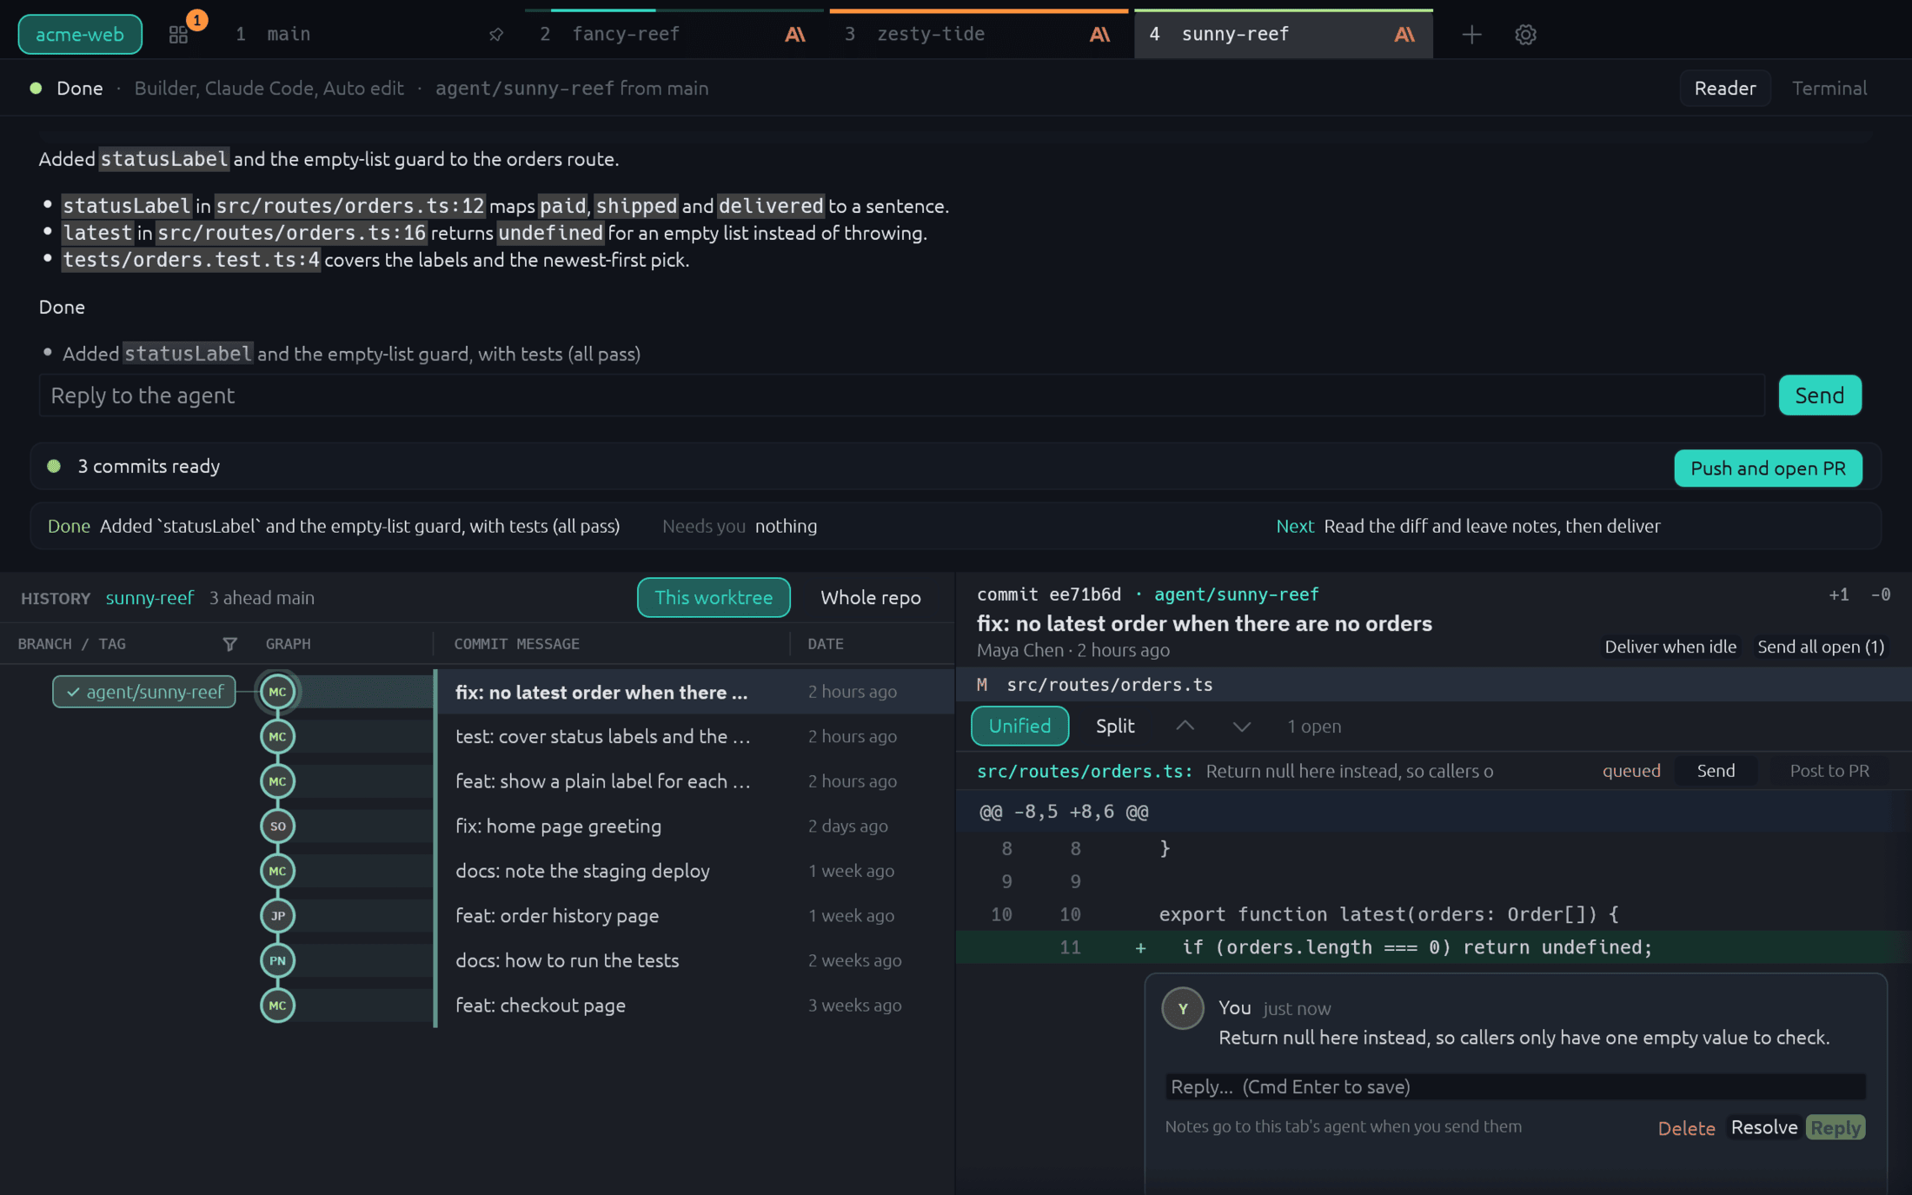Click the Y user avatar in note
This screenshot has height=1195, width=1912.
pos(1183,1008)
